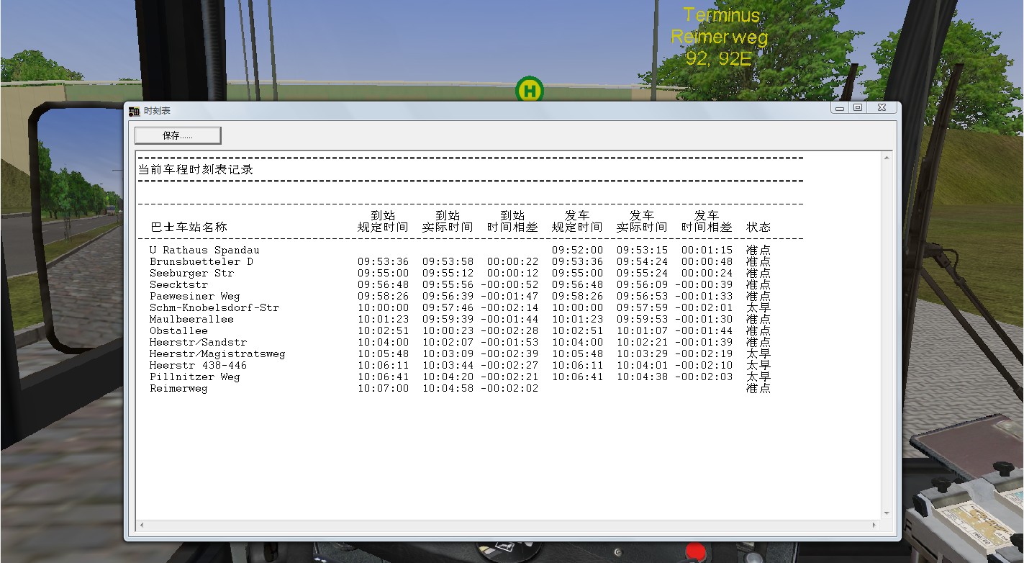Select stop name Seeburger Str
This screenshot has height=563, width=1024.
pos(191,273)
